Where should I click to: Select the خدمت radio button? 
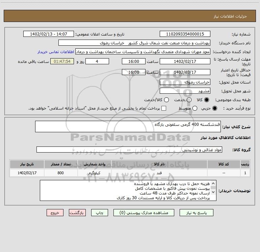[189, 100]
